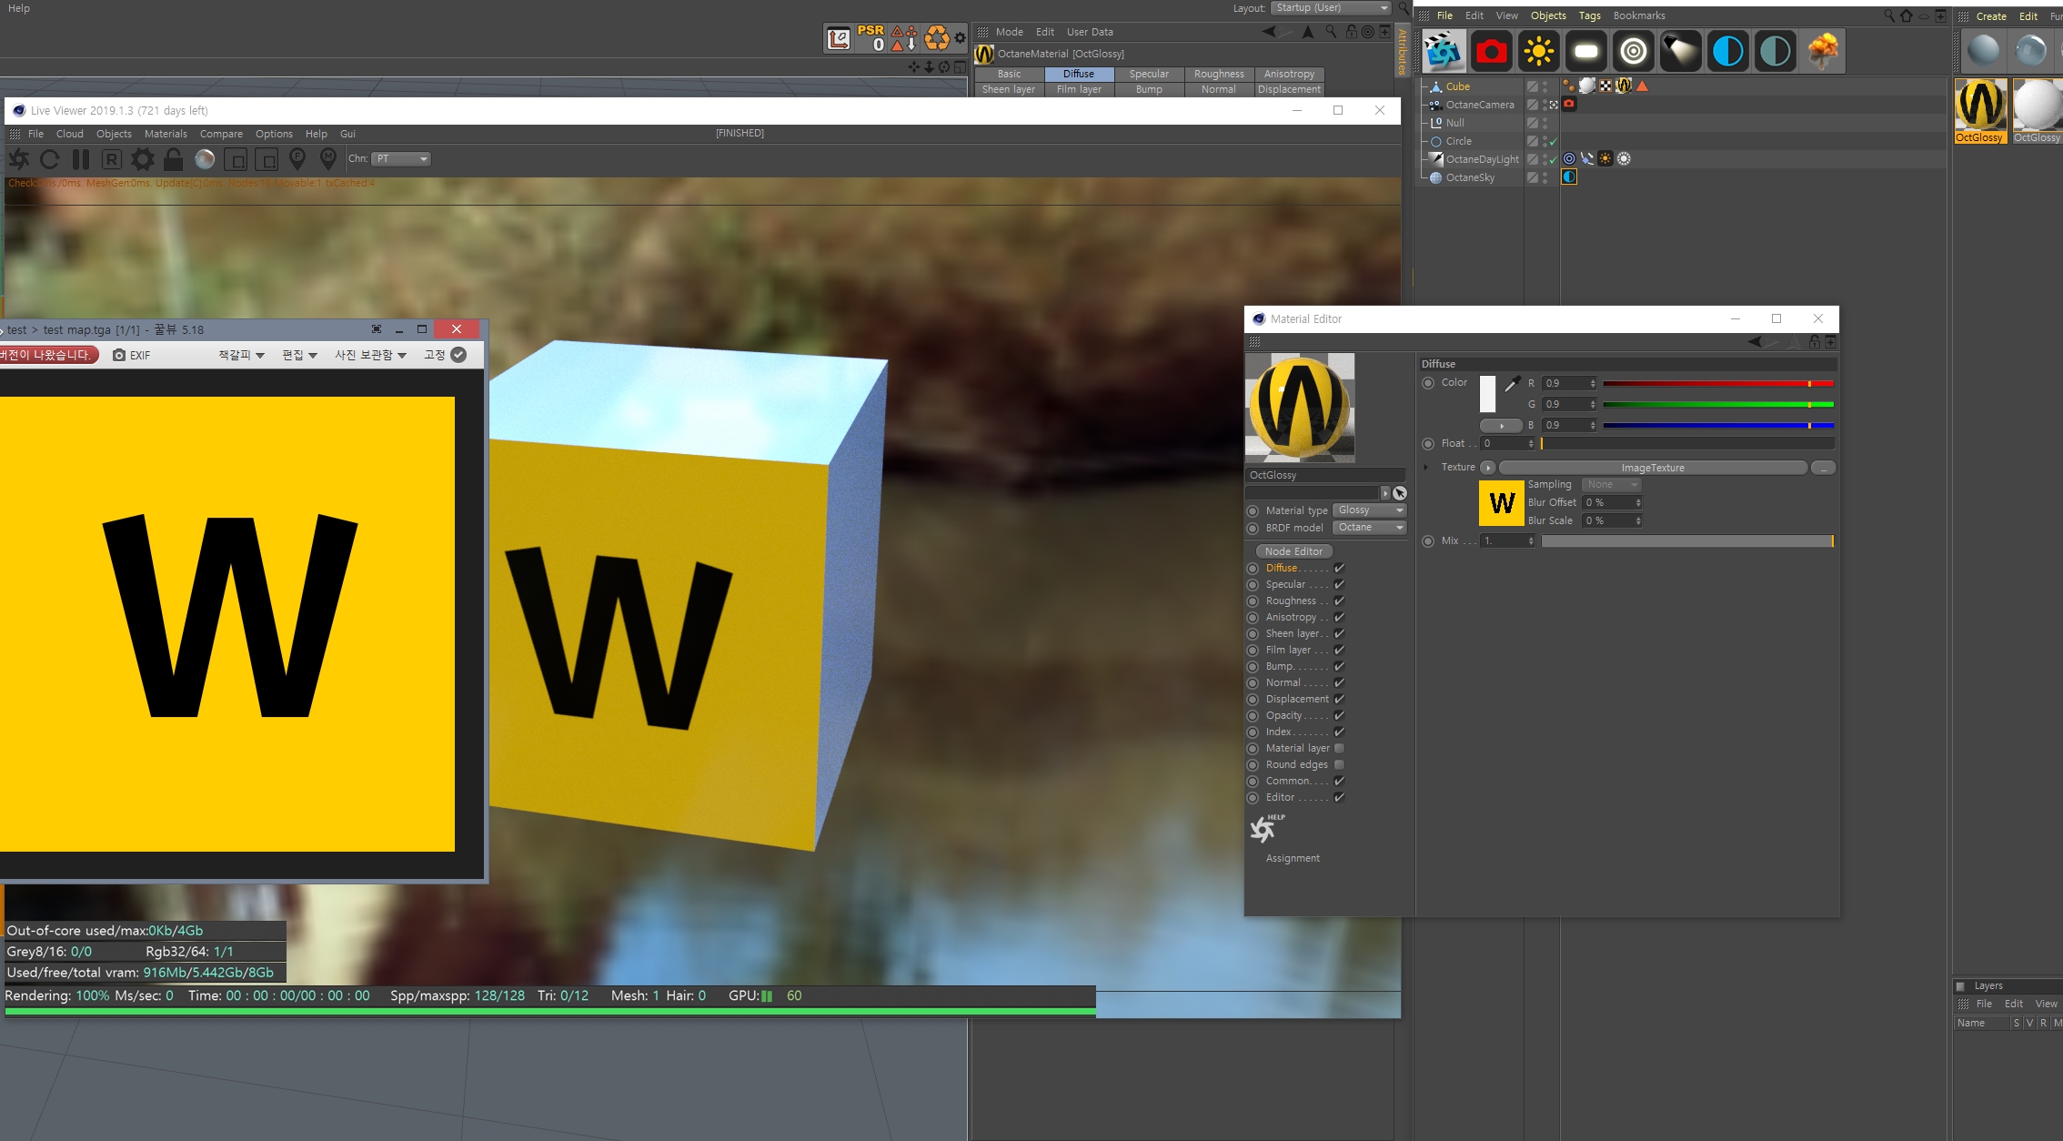Open Octane settings gear in Live Viewer
2063x1141 pixels.
click(x=143, y=159)
